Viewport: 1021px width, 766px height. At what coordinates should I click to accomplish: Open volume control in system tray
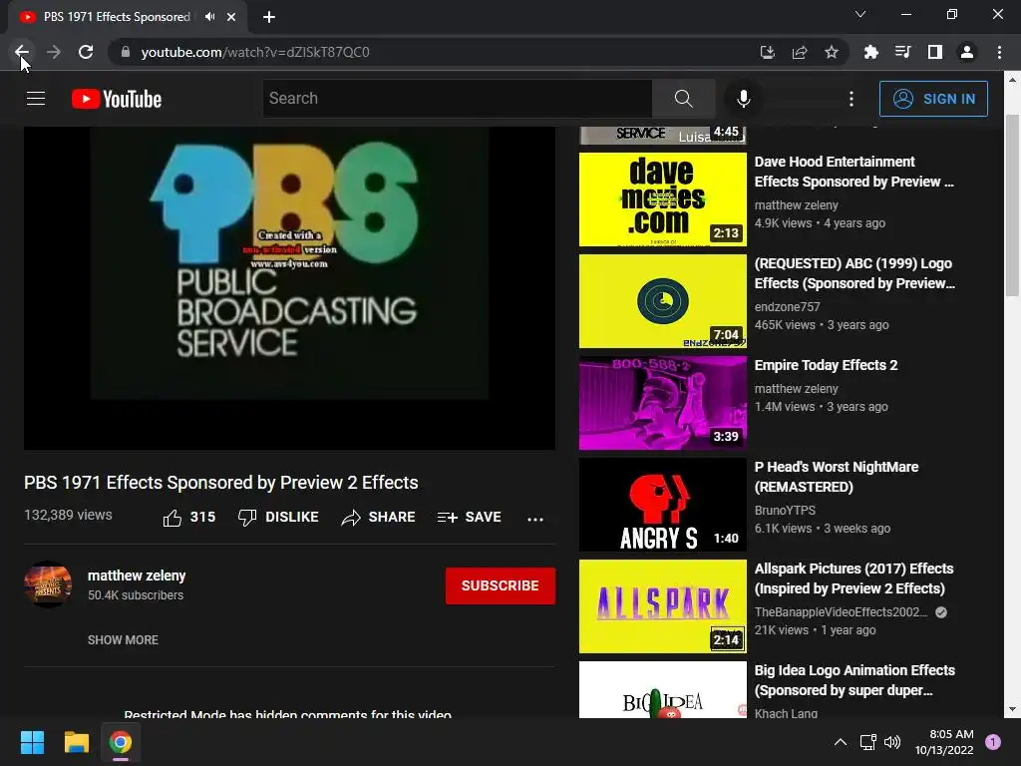tap(892, 742)
